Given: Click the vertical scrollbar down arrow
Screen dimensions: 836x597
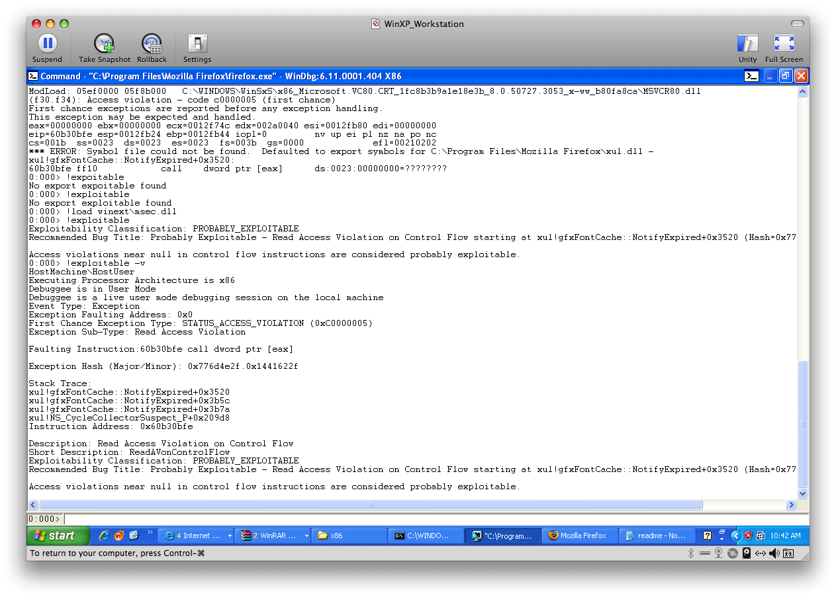Looking at the screenshot, I should [803, 494].
